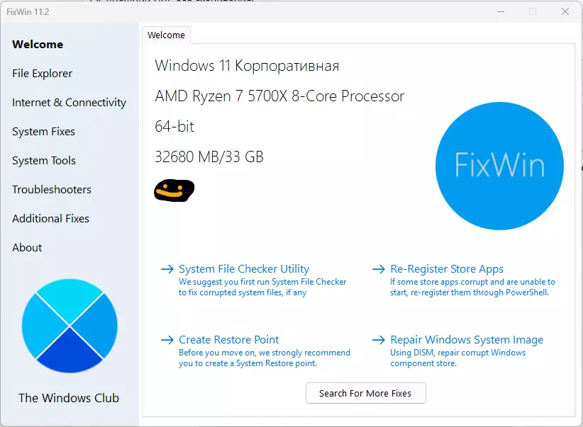This screenshot has height=427, width=583.
Task: Click The Windows Club logo icon
Action: click(x=70, y=326)
